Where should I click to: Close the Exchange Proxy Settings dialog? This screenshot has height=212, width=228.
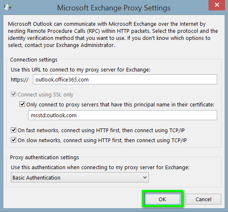point(217,5)
